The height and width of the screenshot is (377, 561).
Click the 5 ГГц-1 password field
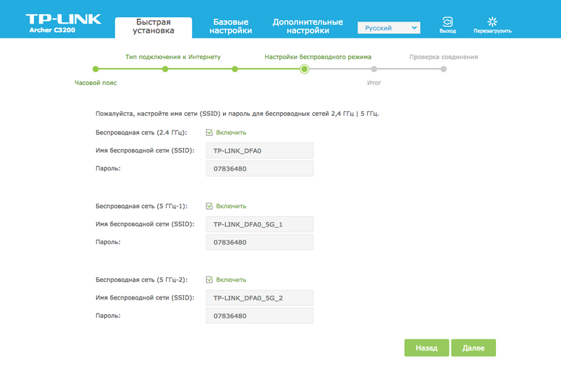click(260, 242)
